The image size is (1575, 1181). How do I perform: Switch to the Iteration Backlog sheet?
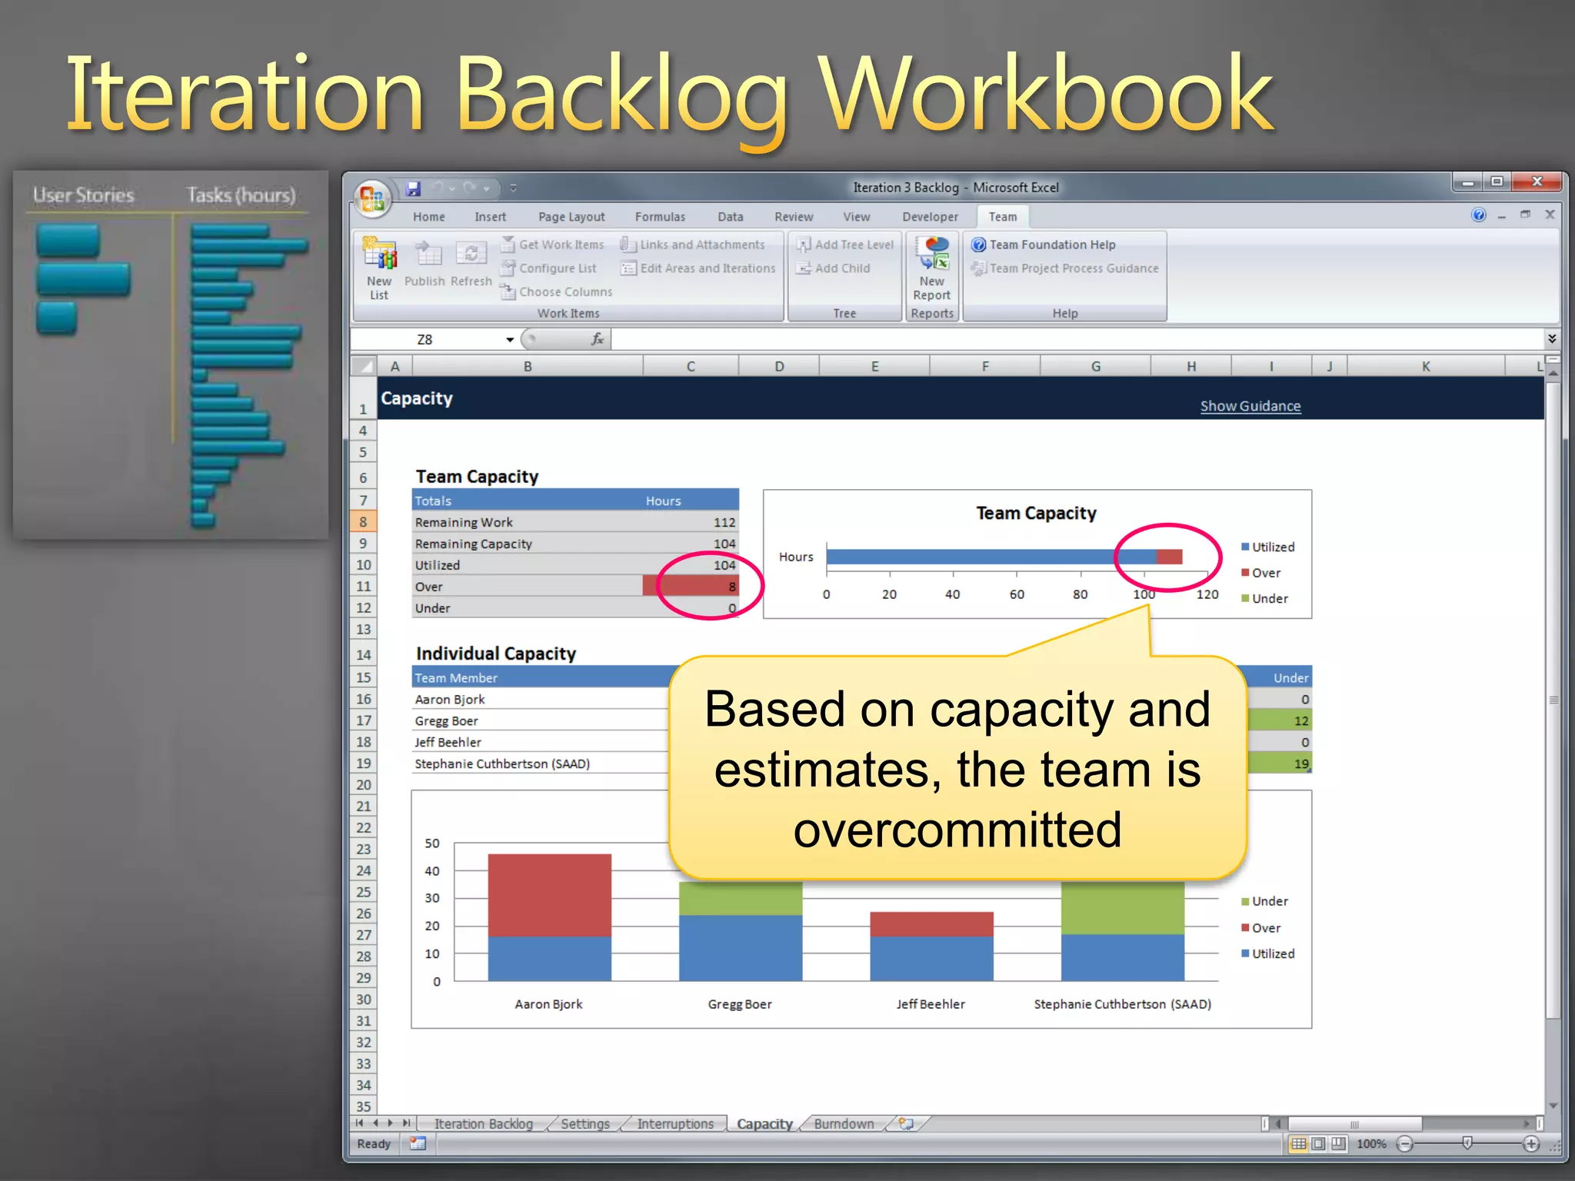(x=483, y=1123)
